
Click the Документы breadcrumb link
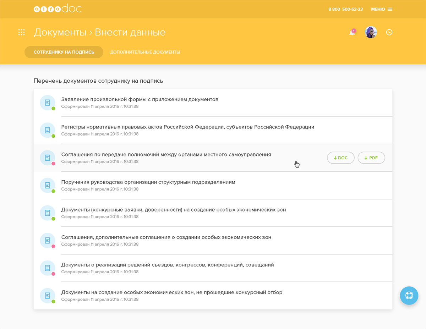pyautogui.click(x=60, y=32)
